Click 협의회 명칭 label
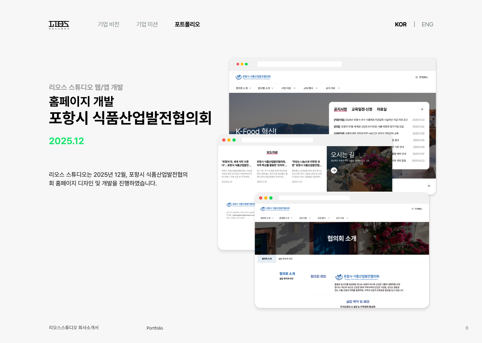The width and height of the screenshot is (482, 343). click(x=318, y=277)
